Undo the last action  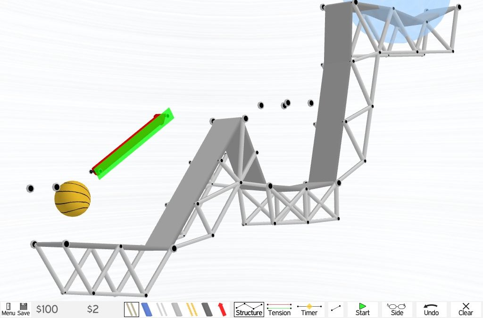(431, 310)
